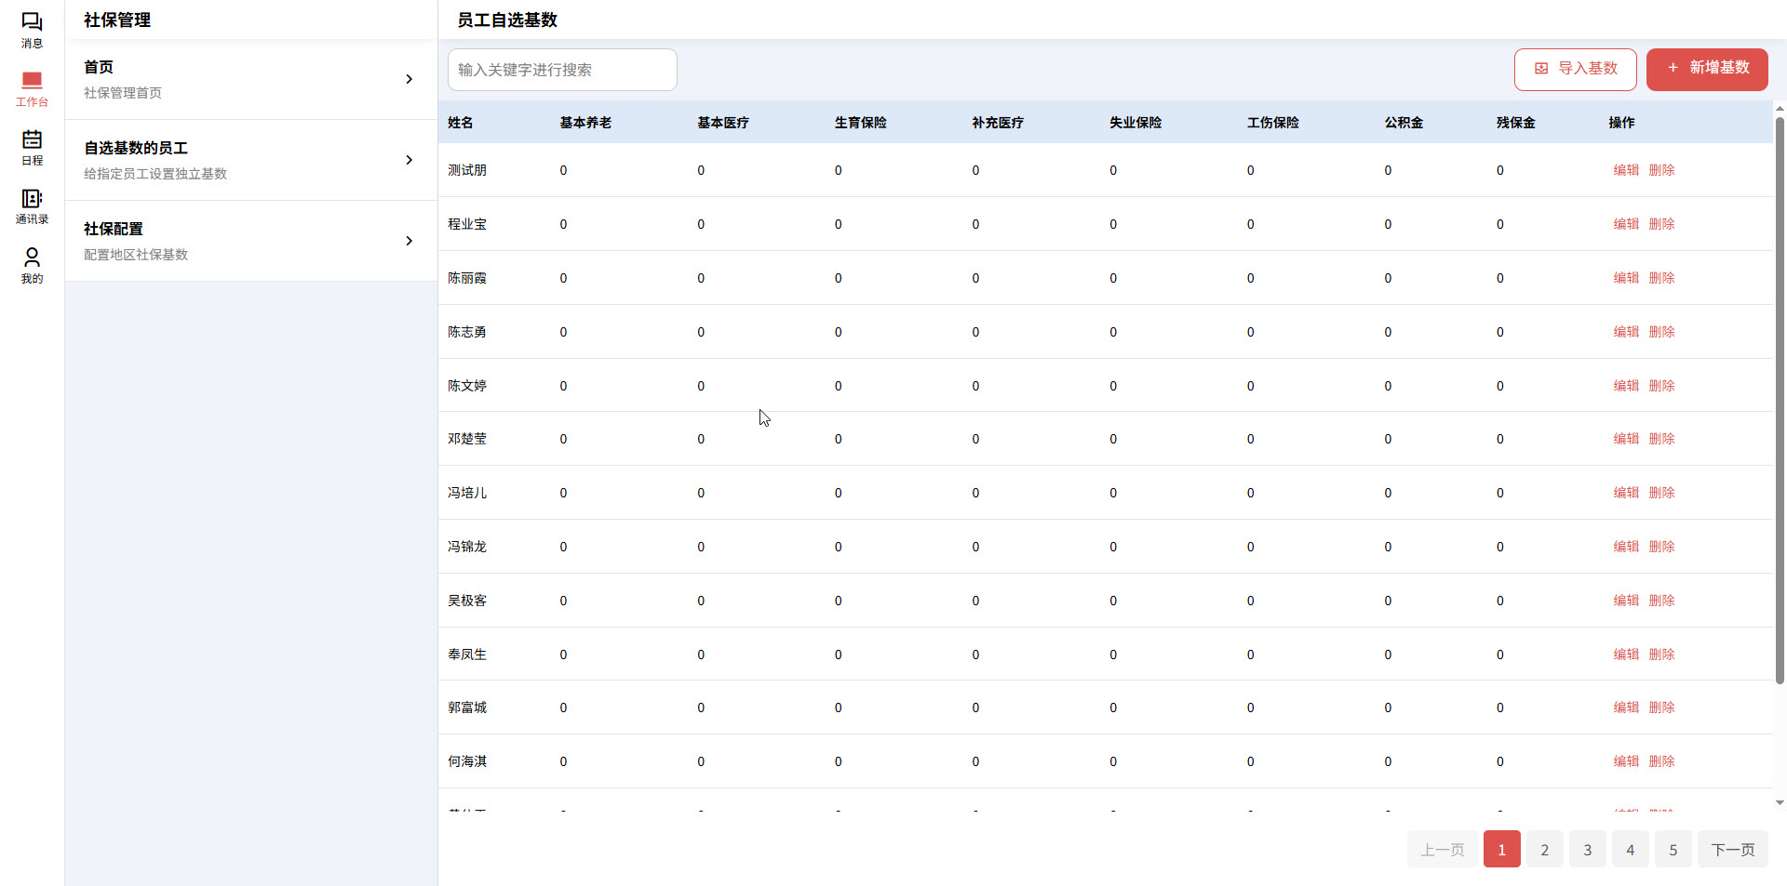Expand the 首页 section chevron
The height and width of the screenshot is (886, 1787).
[x=409, y=79]
